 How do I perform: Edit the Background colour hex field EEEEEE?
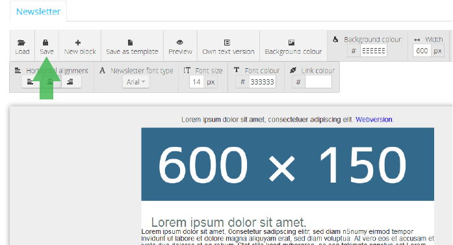pyautogui.click(x=374, y=51)
